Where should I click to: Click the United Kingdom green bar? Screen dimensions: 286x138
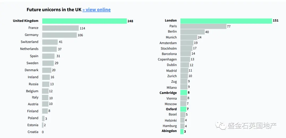(84, 21)
